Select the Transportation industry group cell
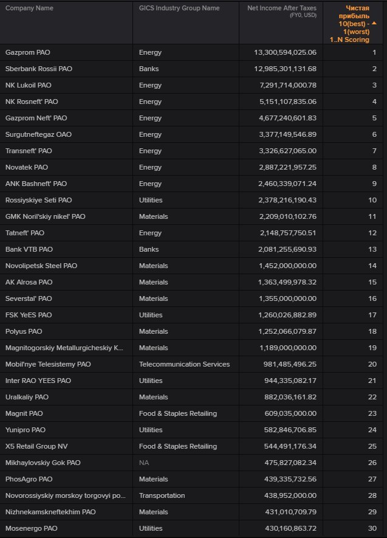 [x=162, y=495]
